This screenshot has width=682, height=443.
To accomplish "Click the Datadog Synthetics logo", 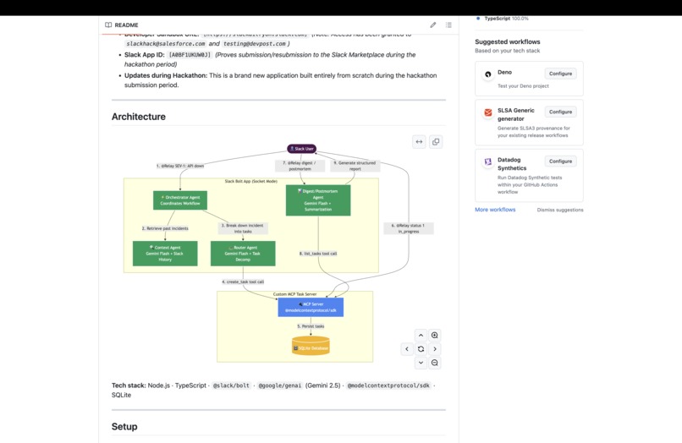I will click(488, 161).
